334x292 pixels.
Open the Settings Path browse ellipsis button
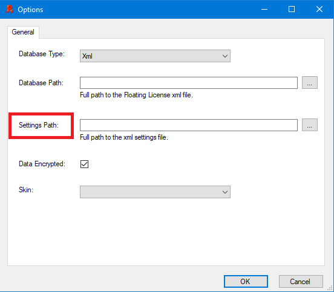click(x=310, y=125)
